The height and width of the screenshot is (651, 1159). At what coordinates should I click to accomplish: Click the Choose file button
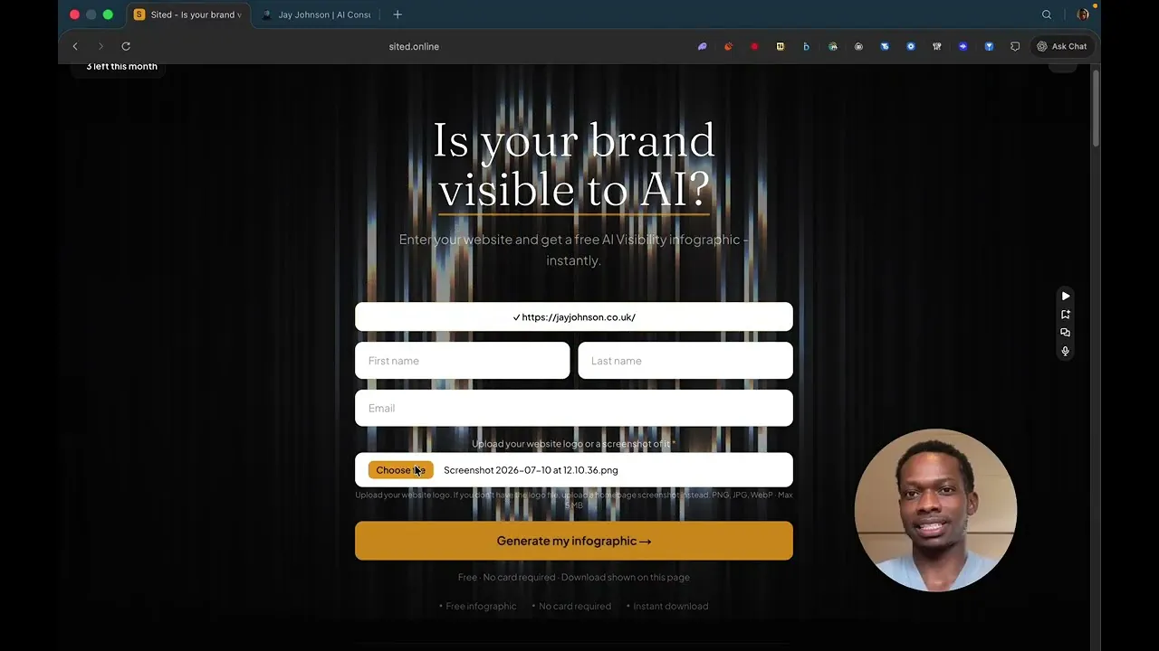tap(400, 470)
